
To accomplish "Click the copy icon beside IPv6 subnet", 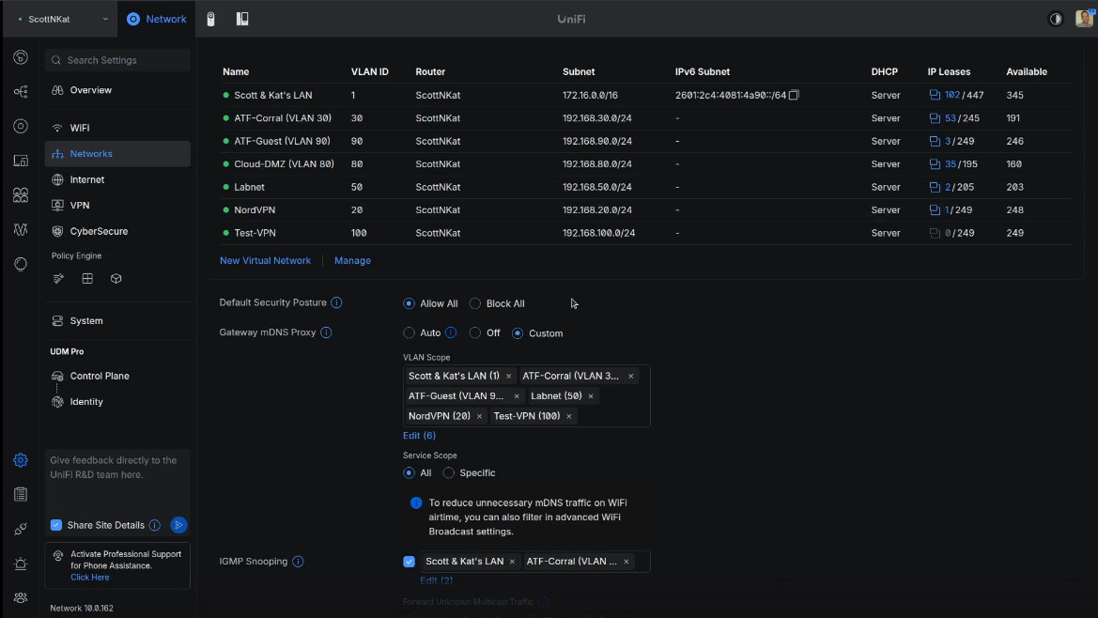I will click(794, 95).
